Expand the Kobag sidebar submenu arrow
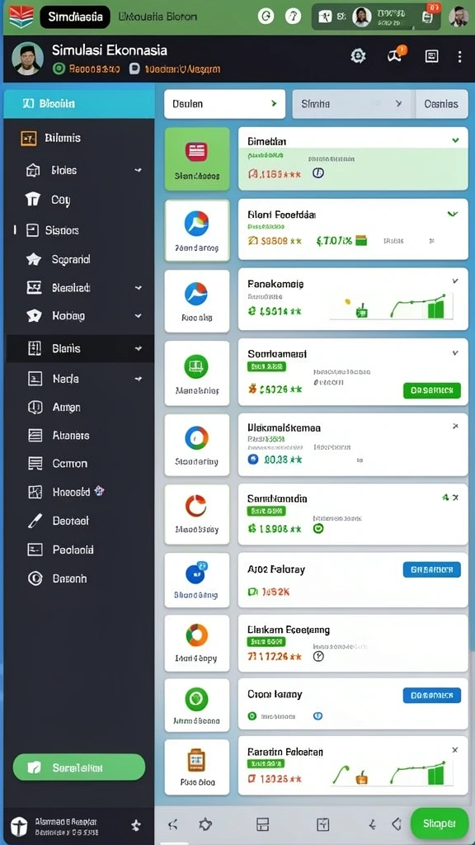Viewport: 475px width, 845px height. coord(139,316)
